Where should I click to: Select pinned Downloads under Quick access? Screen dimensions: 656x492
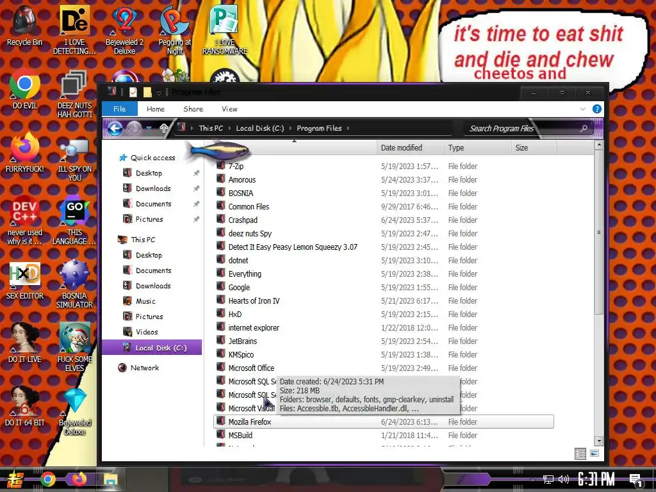[153, 189]
